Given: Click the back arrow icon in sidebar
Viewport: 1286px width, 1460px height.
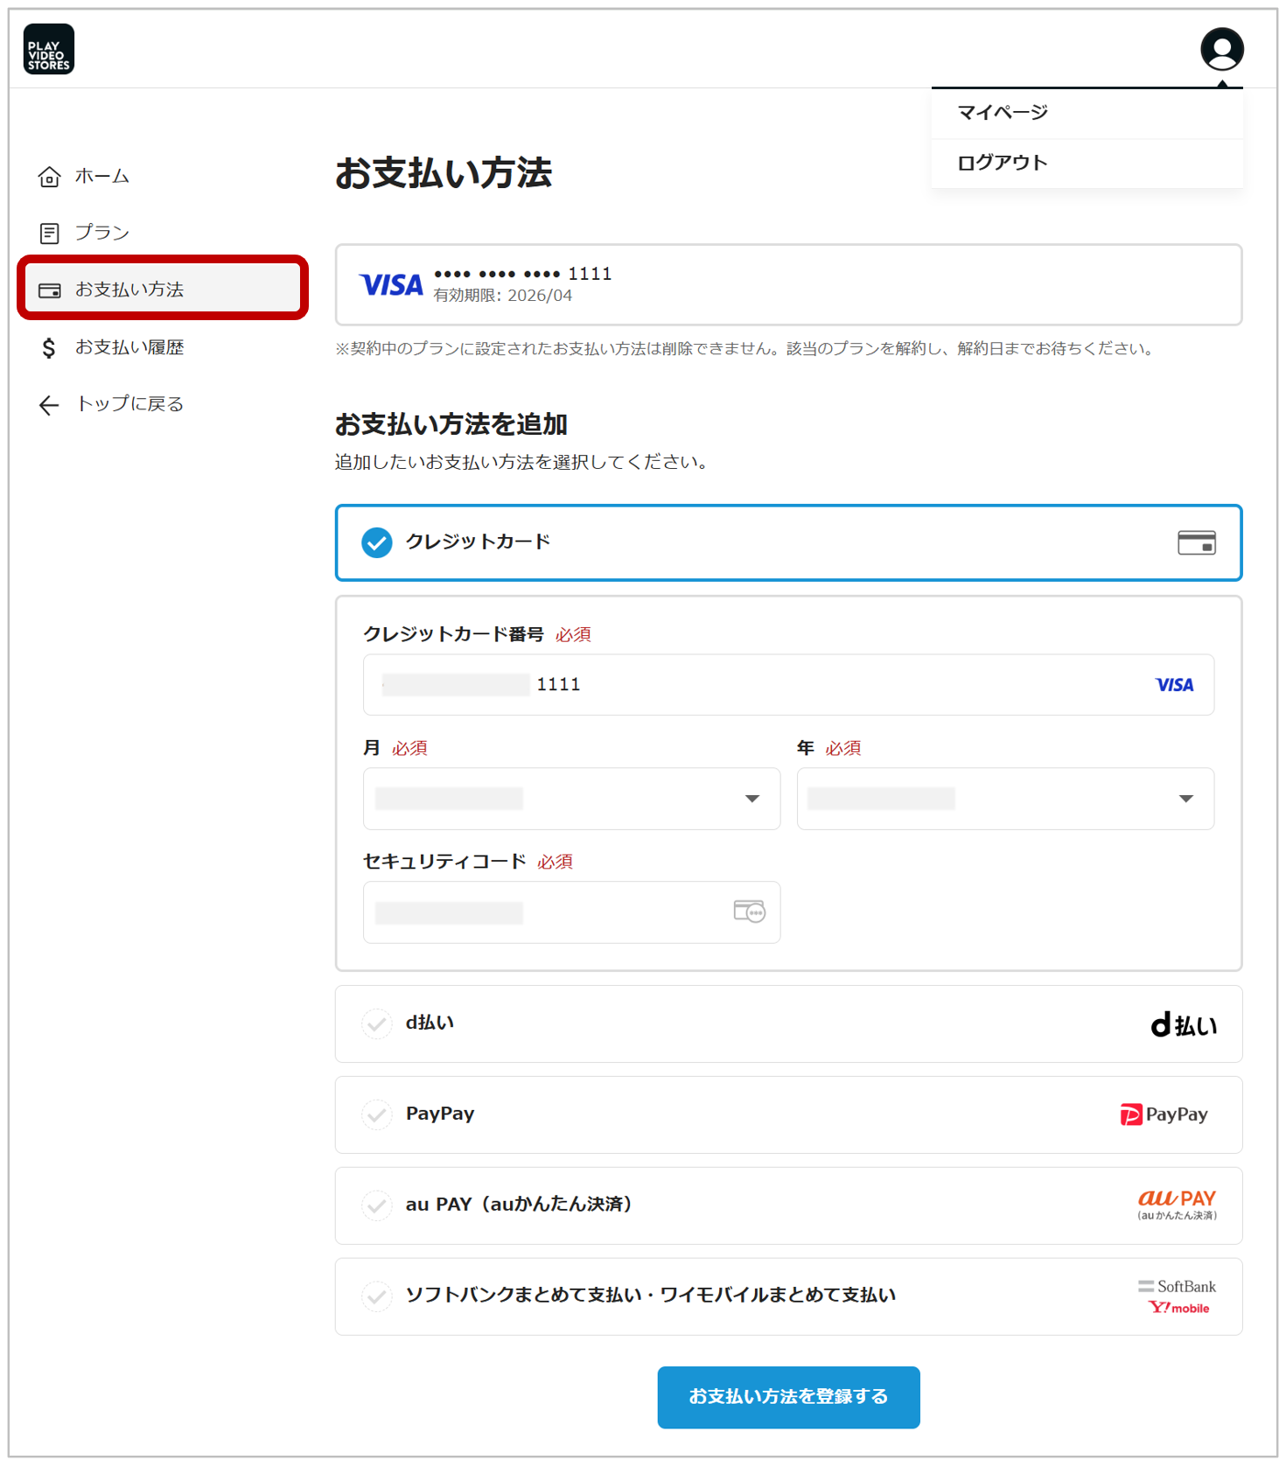Looking at the screenshot, I should coord(49,405).
